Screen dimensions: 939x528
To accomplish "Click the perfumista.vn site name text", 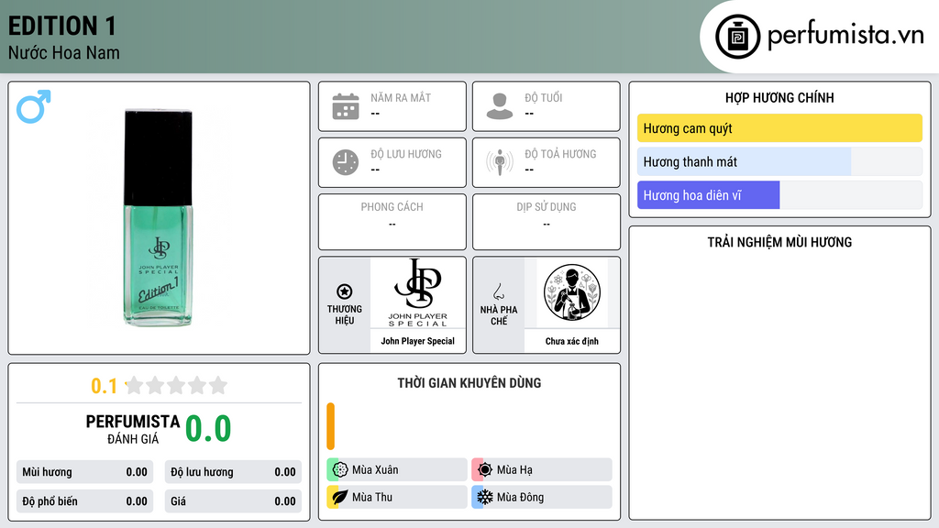I will 845,36.
